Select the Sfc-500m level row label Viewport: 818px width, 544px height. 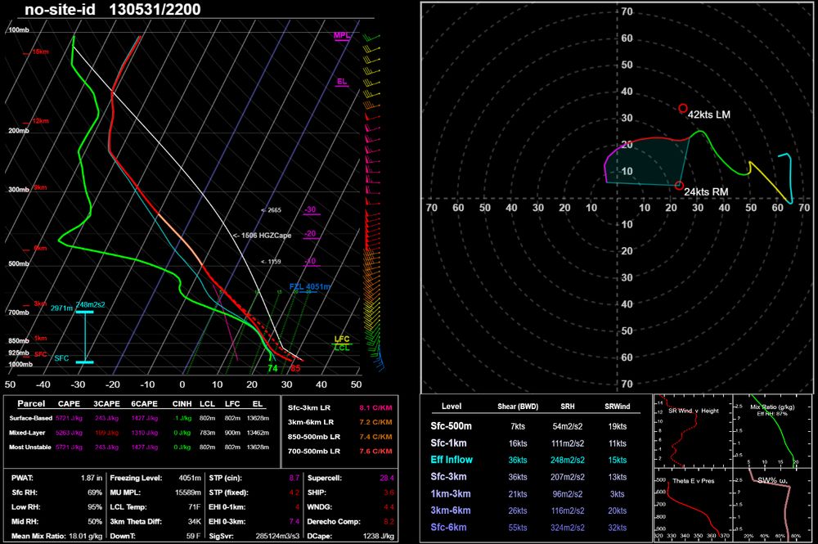452,426
